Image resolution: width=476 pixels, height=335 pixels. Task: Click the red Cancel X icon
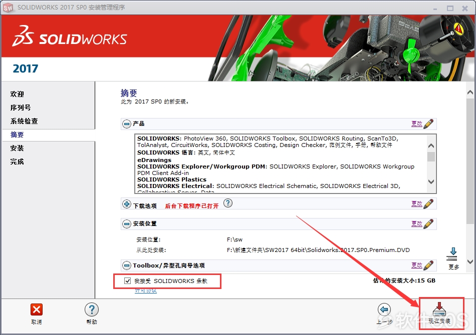pyautogui.click(x=37, y=309)
